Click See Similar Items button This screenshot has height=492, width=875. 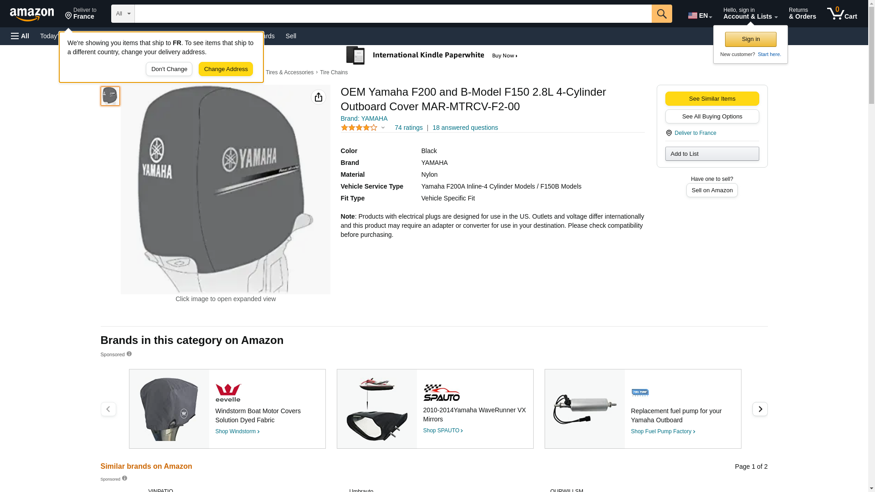pyautogui.click(x=712, y=99)
